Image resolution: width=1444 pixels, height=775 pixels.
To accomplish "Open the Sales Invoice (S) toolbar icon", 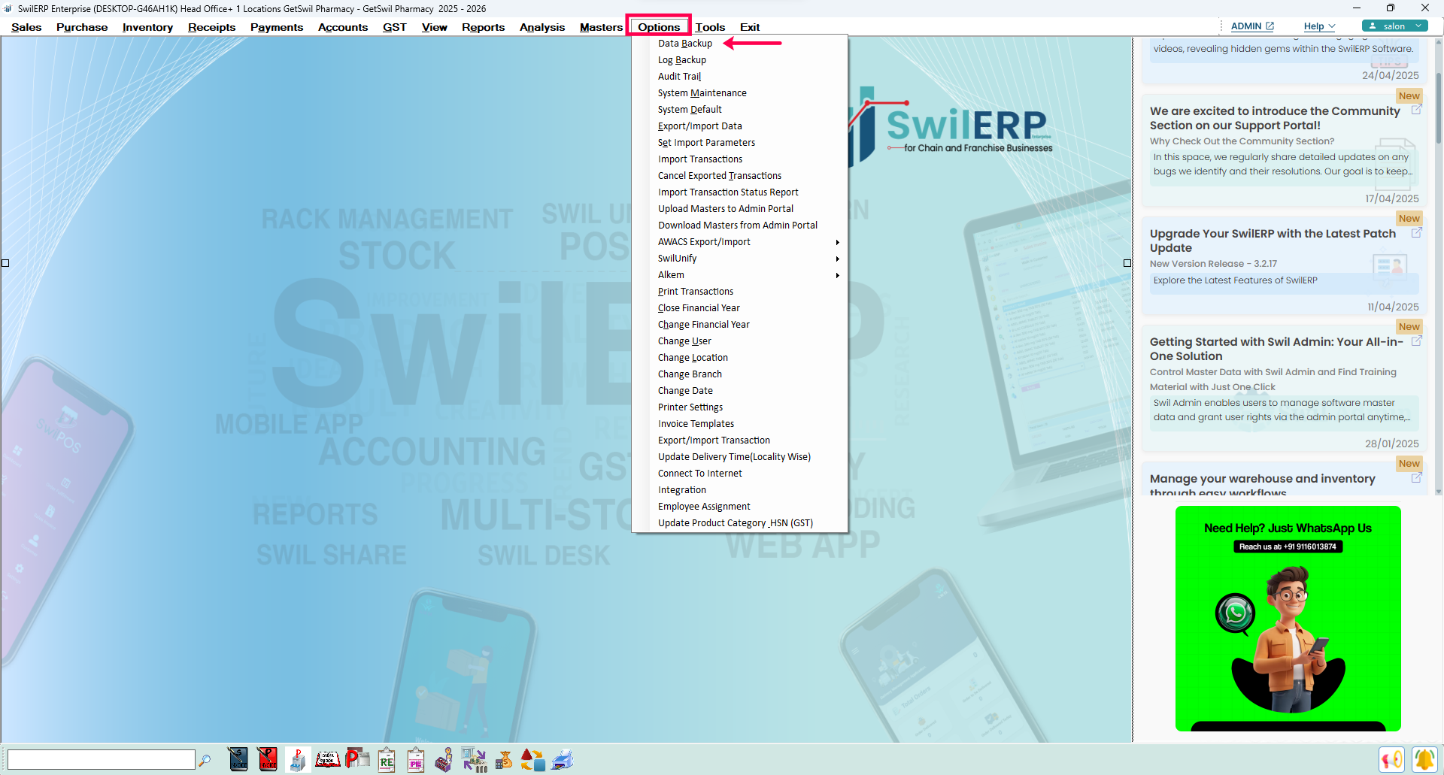I will pos(238,759).
